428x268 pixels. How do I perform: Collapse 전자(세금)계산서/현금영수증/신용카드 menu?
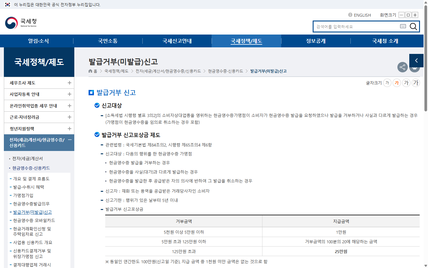pos(39,143)
